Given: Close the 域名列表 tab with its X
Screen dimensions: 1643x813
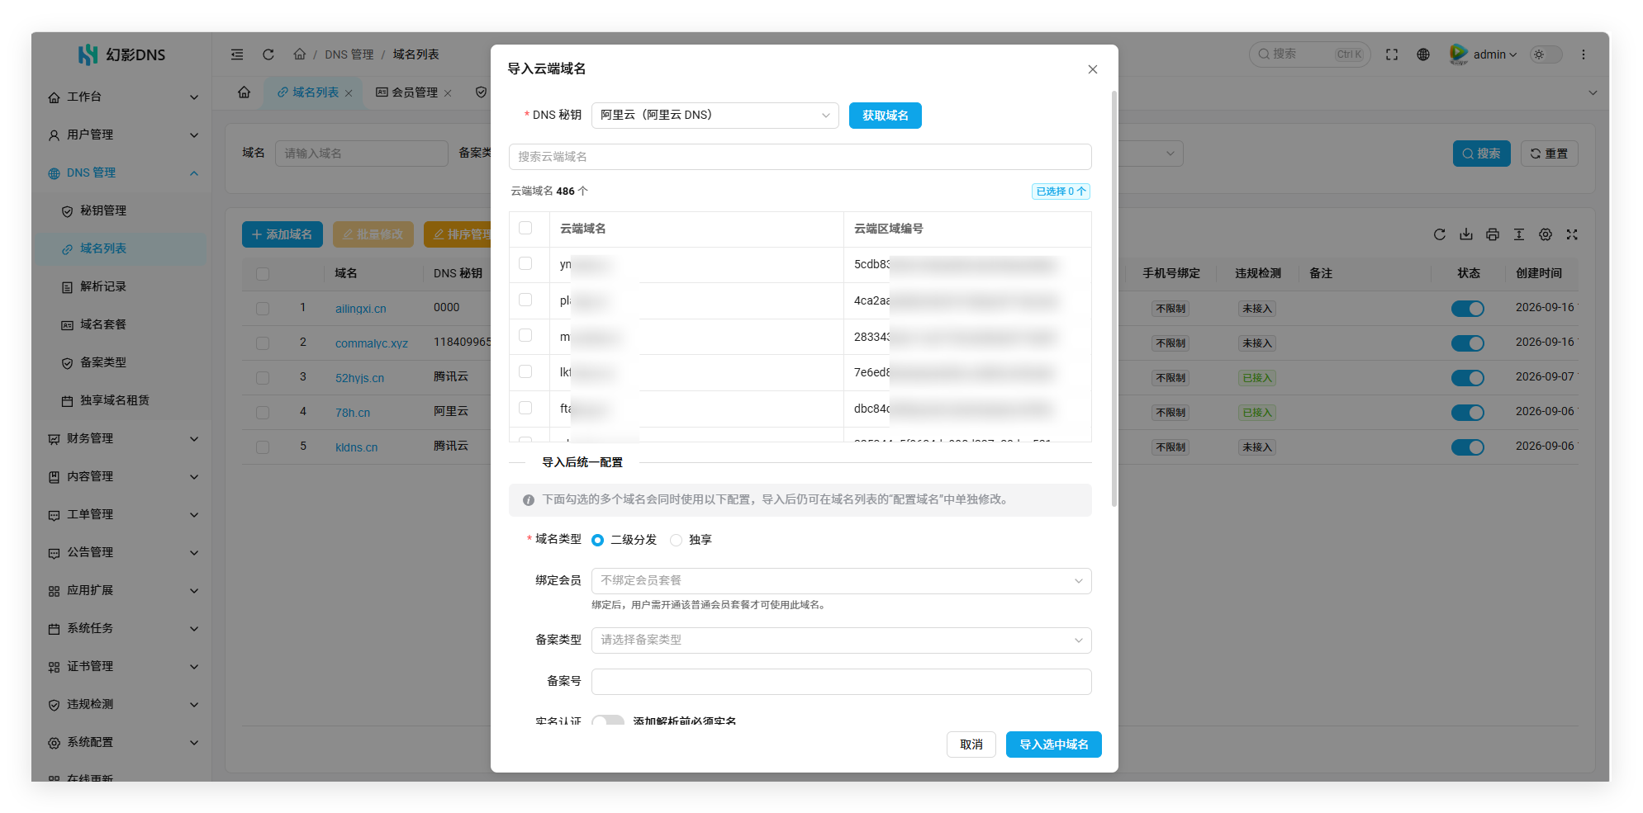Looking at the screenshot, I should tap(349, 93).
